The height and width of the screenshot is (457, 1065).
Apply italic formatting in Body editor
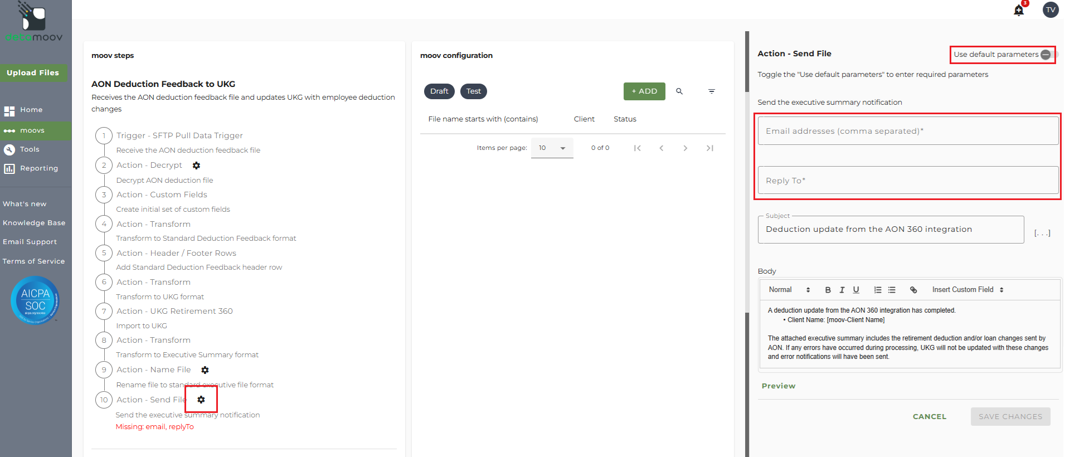coord(842,290)
